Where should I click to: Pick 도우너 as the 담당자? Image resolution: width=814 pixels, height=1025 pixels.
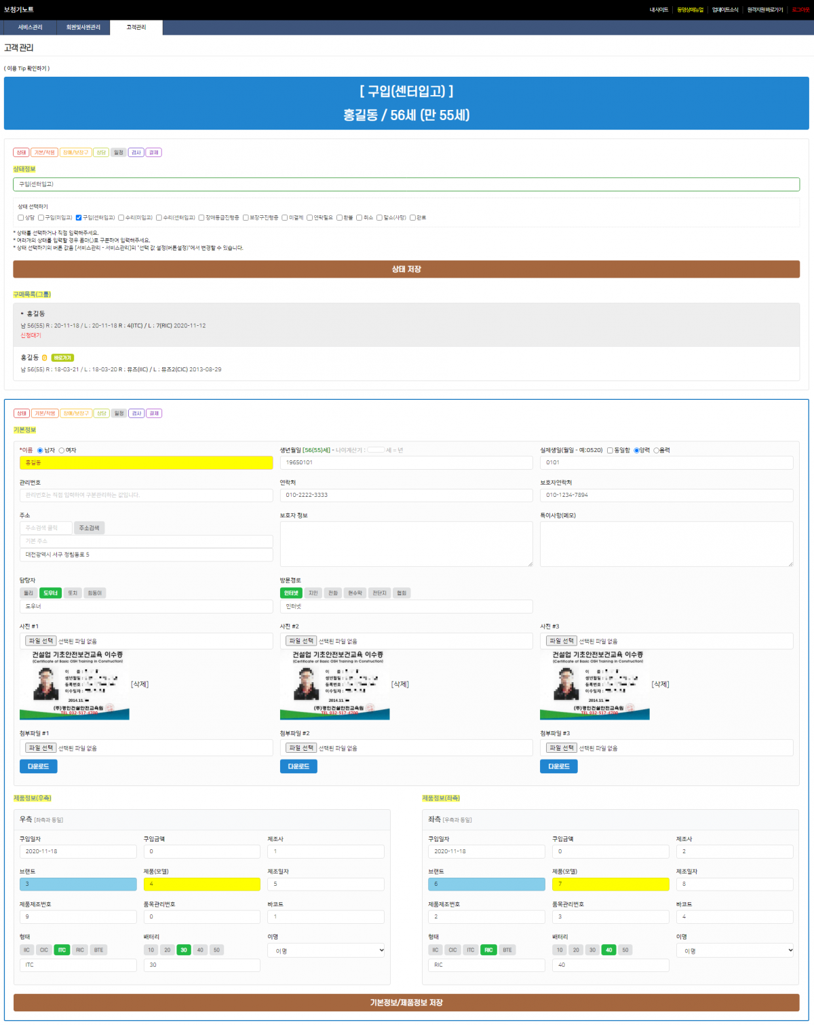point(51,593)
